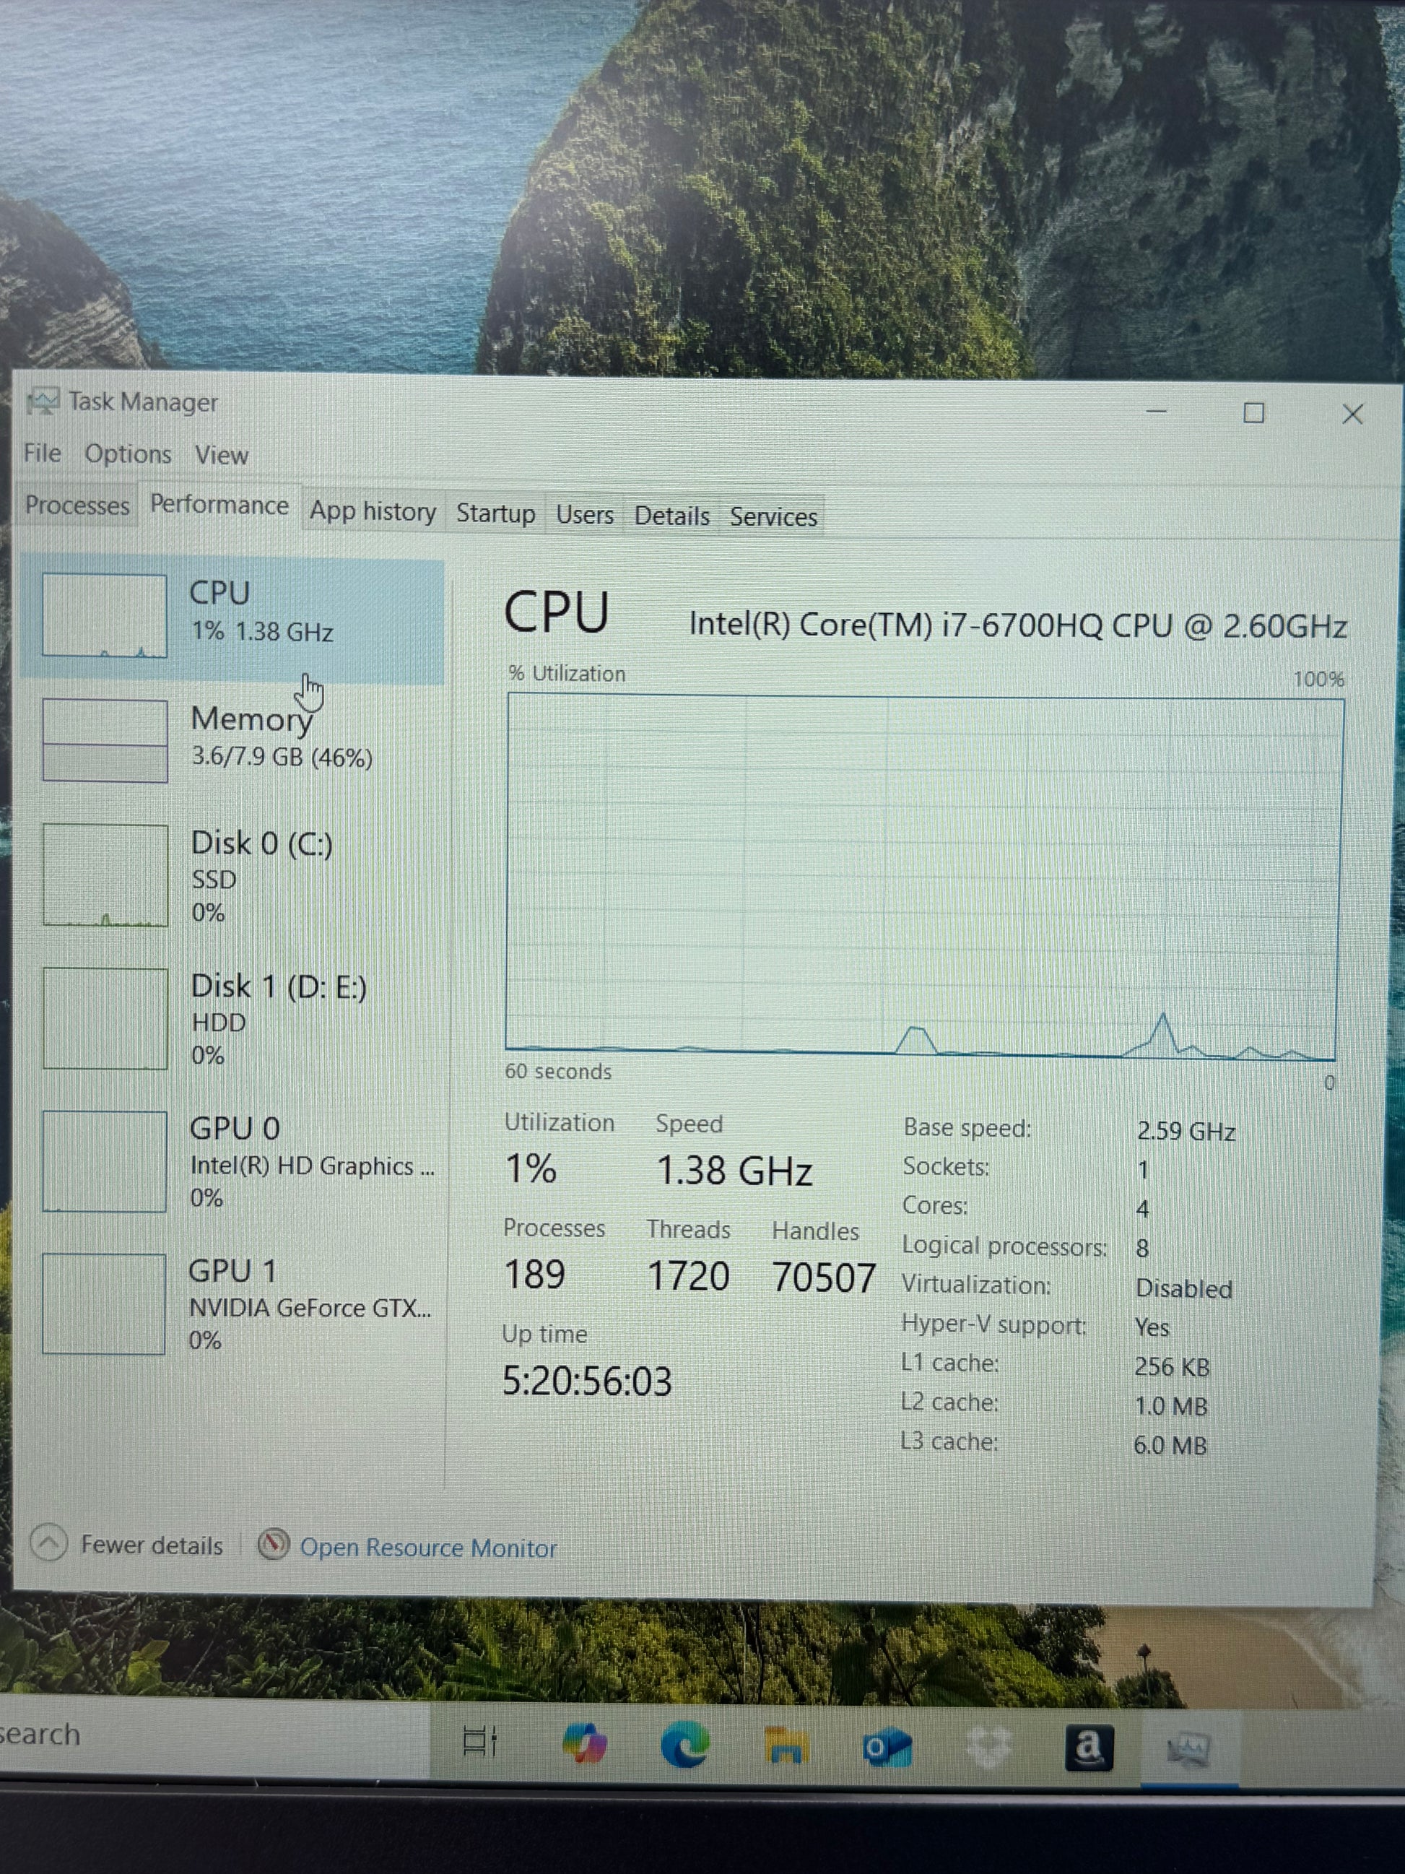Click Open Resource Monitor link
Screen dimensions: 1405x1874
(427, 1548)
